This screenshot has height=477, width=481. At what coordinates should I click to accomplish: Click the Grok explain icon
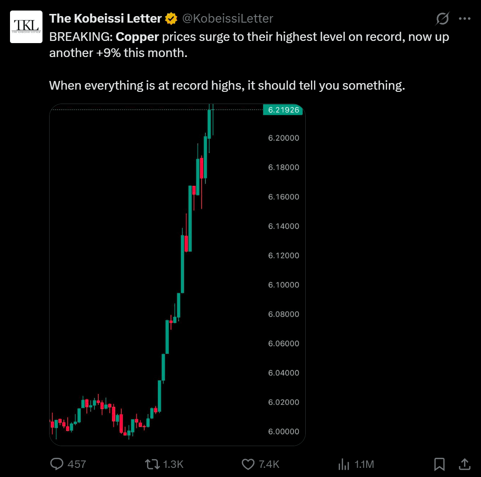pos(442,19)
